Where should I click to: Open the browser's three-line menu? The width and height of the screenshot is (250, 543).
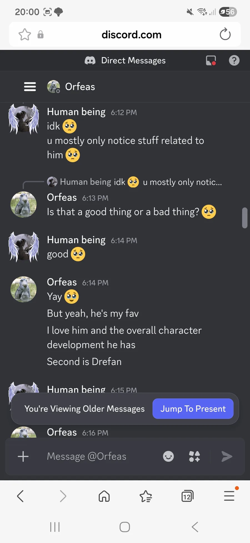point(229,496)
